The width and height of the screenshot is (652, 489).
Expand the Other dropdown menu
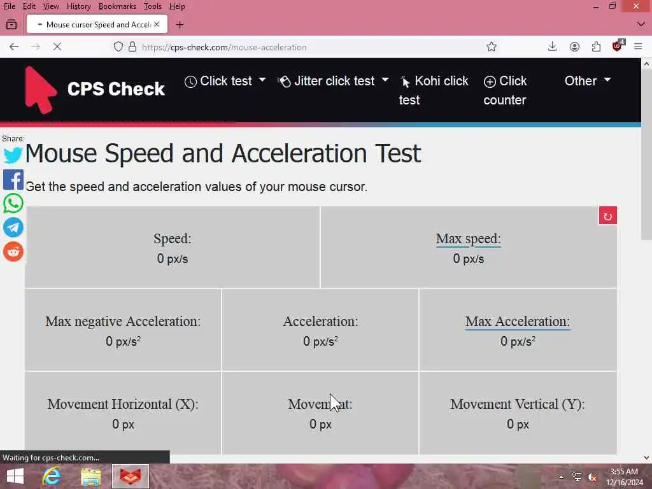click(588, 81)
